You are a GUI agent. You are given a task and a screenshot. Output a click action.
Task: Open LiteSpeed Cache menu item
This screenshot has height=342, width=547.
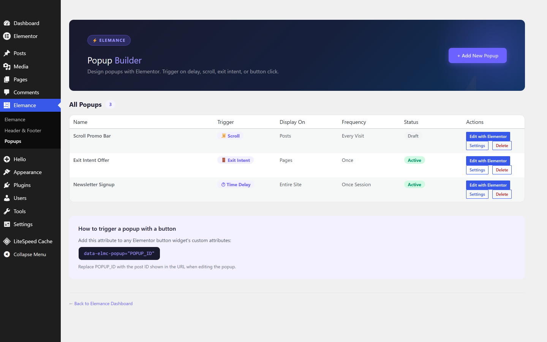pos(30,241)
